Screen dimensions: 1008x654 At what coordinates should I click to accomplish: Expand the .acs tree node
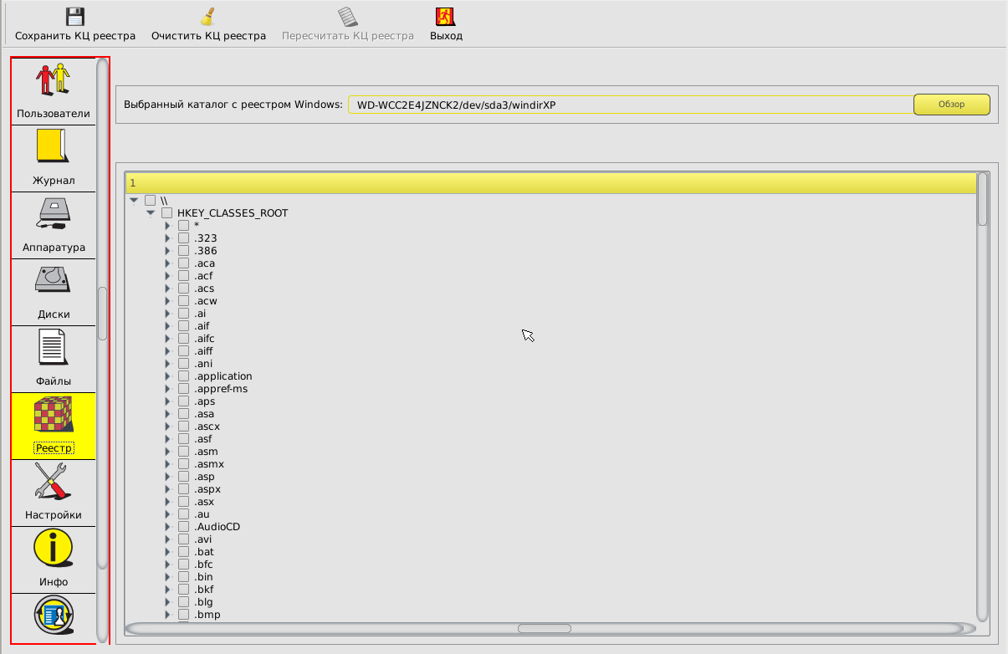(167, 289)
